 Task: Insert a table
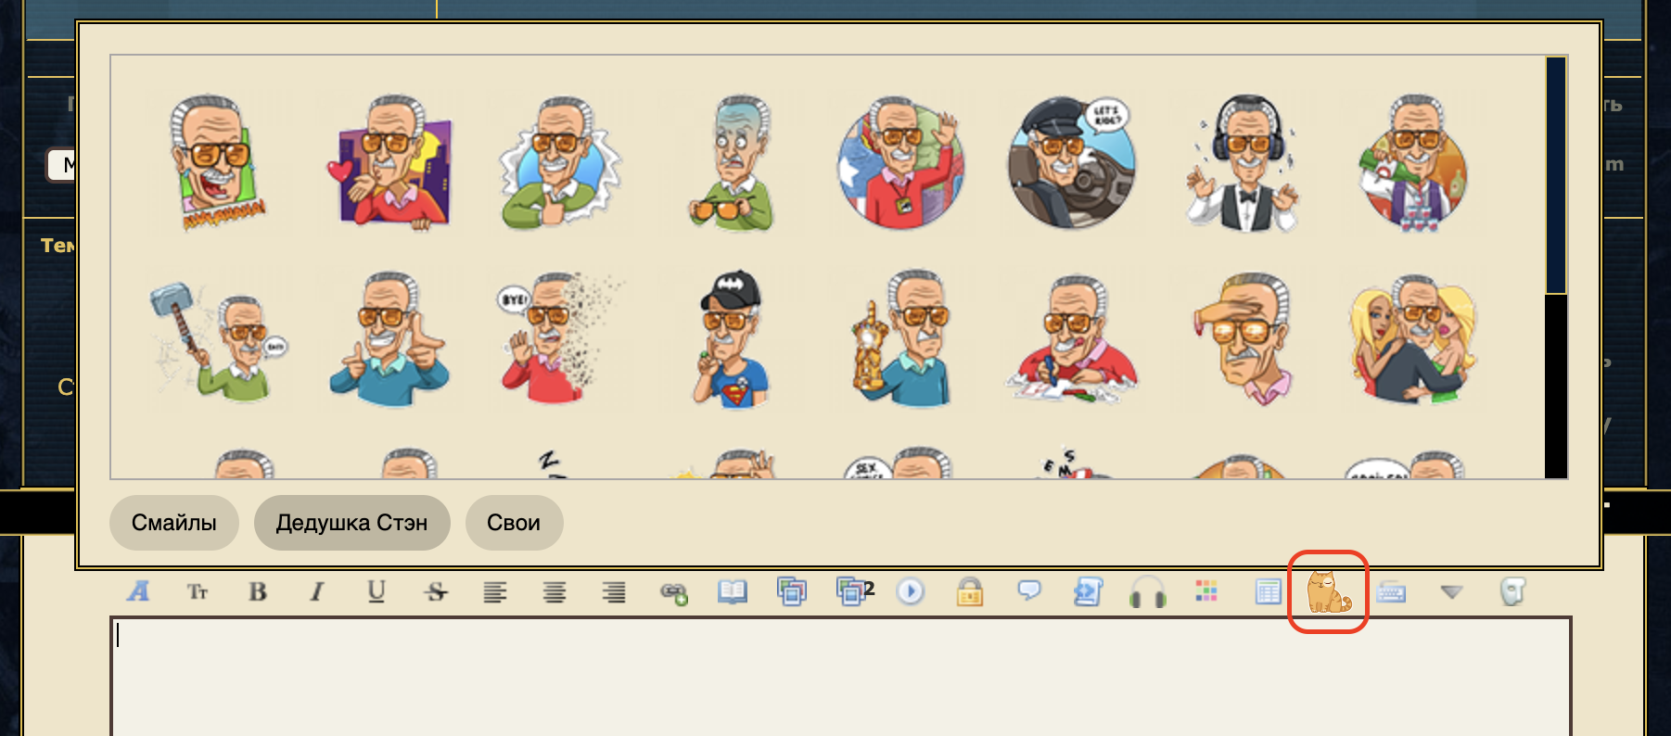point(1268,591)
